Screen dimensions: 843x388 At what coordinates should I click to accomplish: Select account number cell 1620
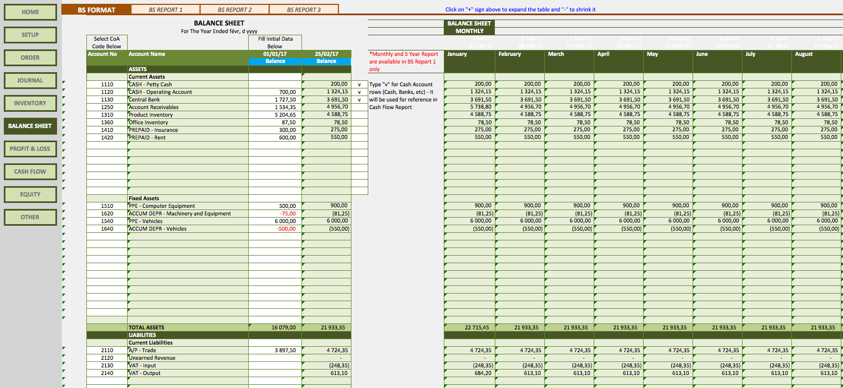pyautogui.click(x=107, y=214)
